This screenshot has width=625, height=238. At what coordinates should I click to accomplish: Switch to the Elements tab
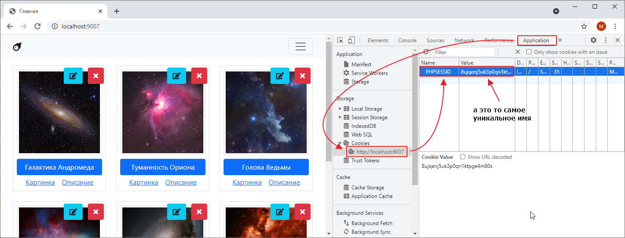(378, 40)
